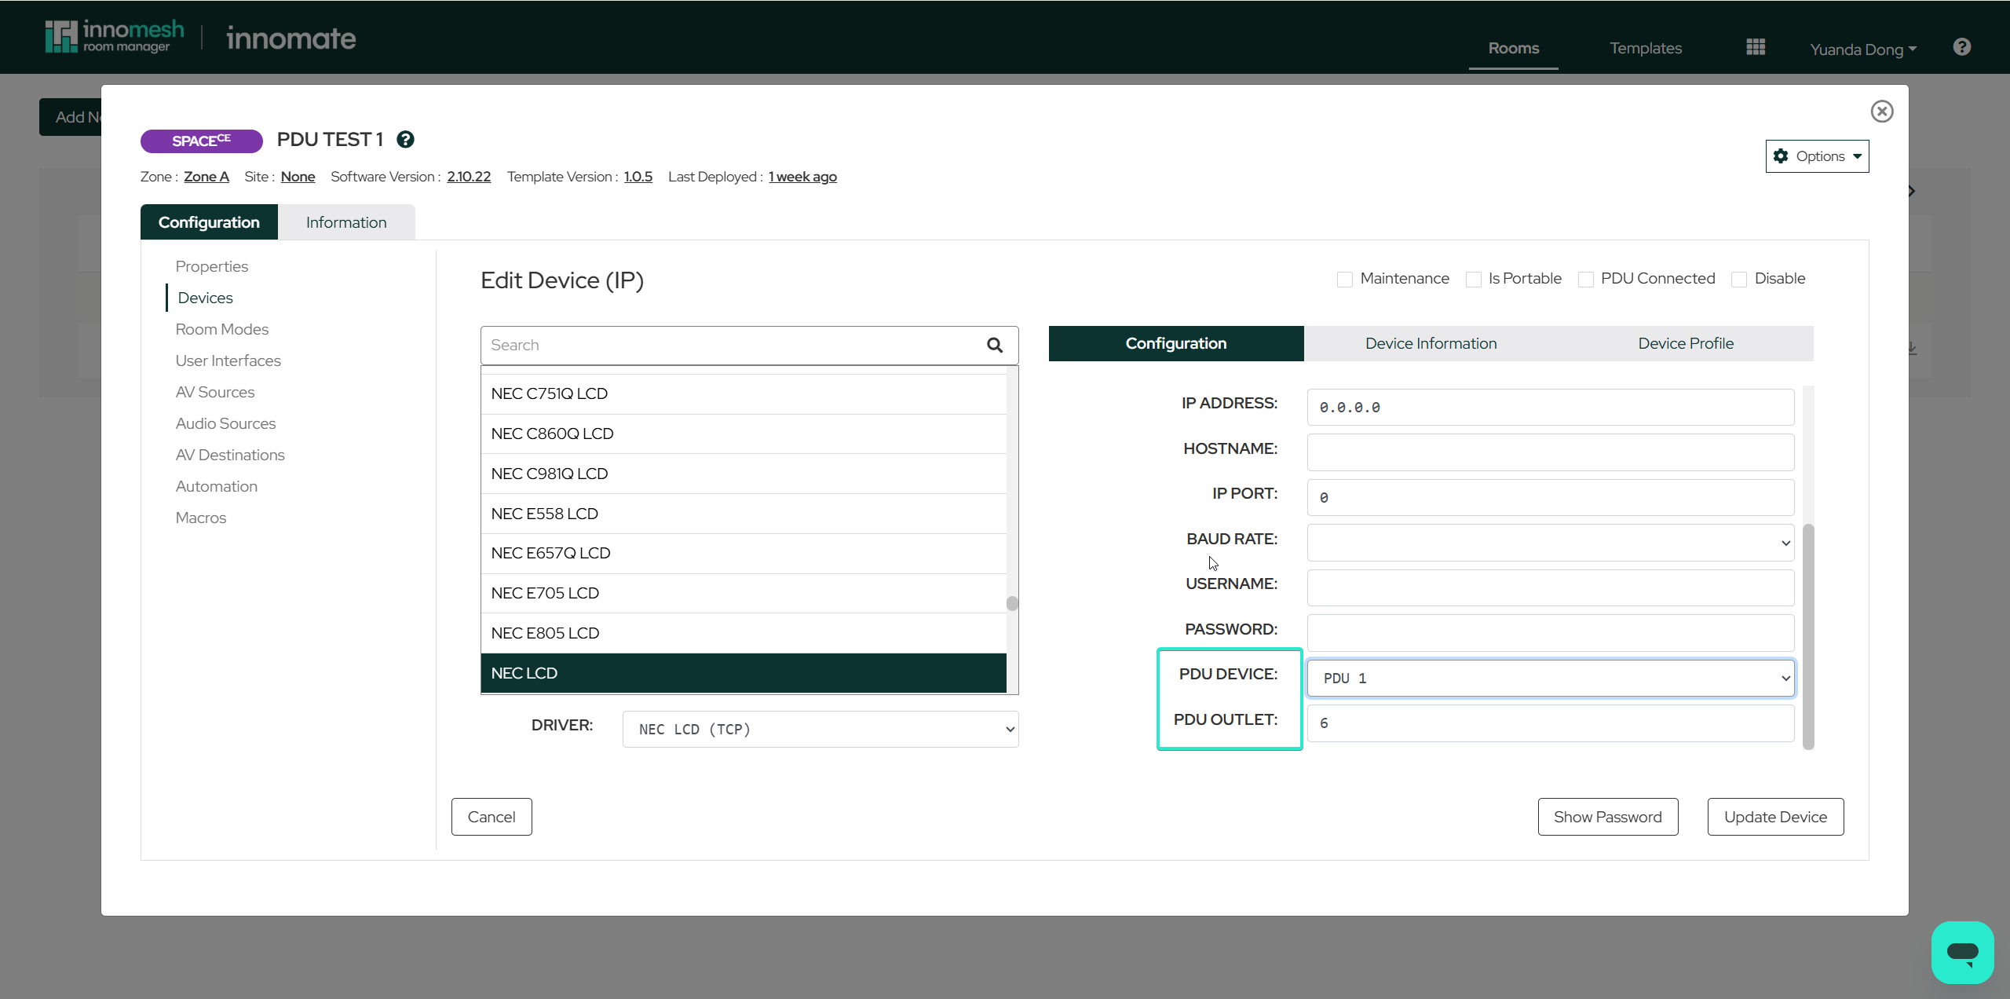Tick the Disable checkbox
Viewport: 2010px width, 999px height.
click(1738, 280)
